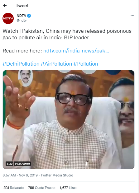The height and width of the screenshot is (193, 139).
Task: Open the #AirPollution hashtag
Action: [x=56, y=64]
